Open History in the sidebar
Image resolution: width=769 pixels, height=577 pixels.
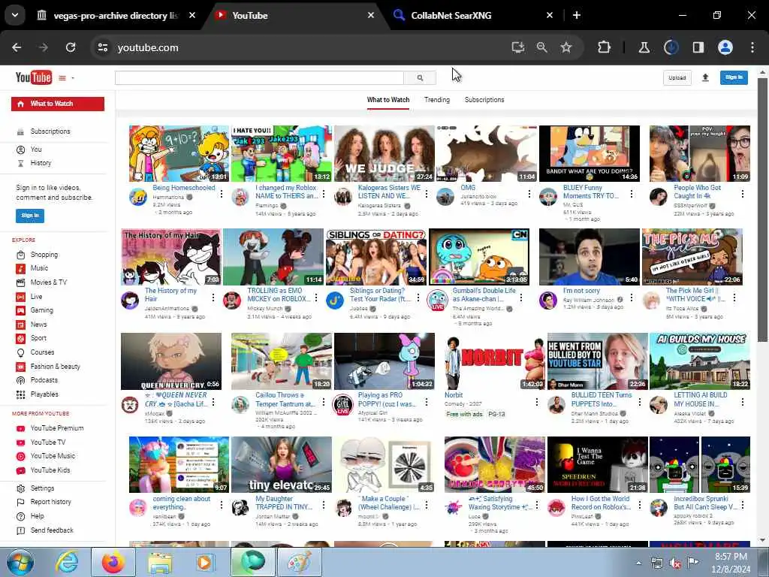(x=41, y=163)
